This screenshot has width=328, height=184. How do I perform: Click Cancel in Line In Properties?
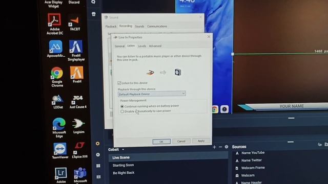(x=181, y=141)
